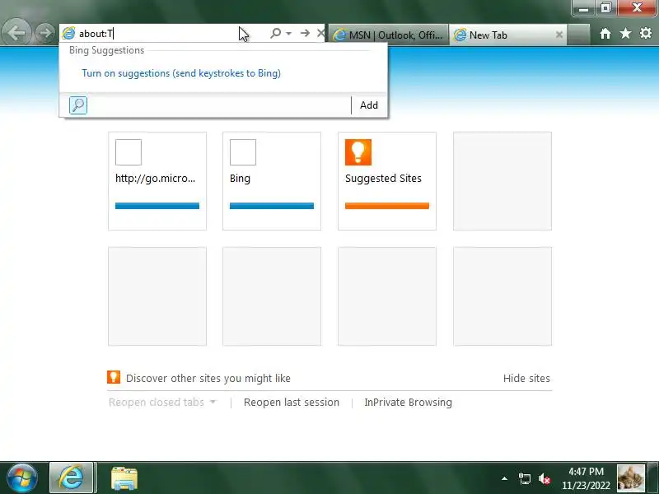
Task: Go back with the browser Back arrow
Action: 16,33
